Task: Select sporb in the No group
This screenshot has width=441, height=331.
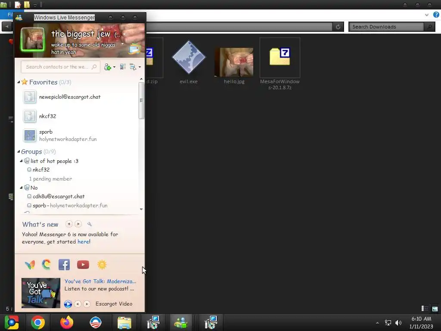Action: (70, 206)
